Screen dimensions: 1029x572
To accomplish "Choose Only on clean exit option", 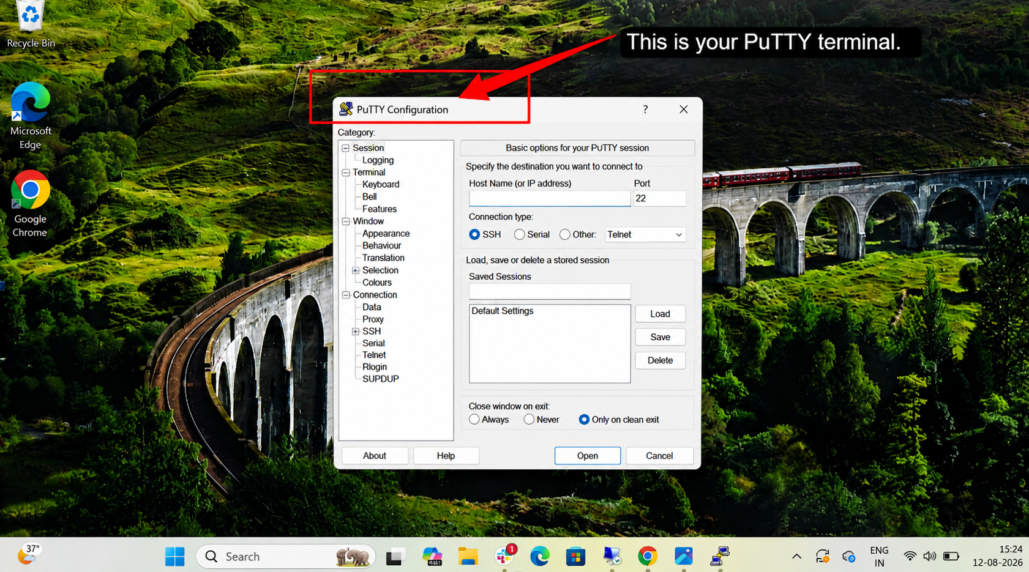I will tap(618, 420).
